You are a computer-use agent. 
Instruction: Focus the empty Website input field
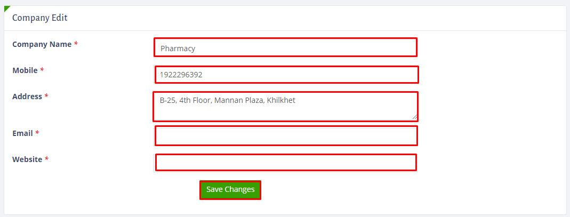pyautogui.click(x=285, y=162)
